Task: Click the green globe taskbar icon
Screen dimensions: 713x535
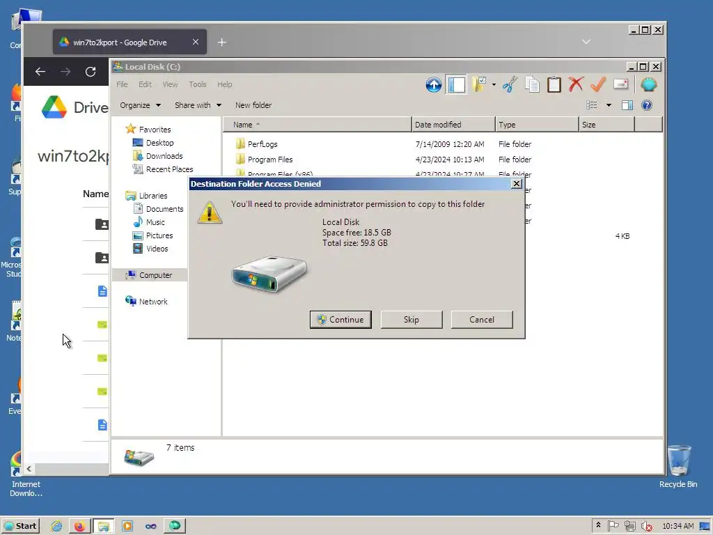Action: point(175,526)
